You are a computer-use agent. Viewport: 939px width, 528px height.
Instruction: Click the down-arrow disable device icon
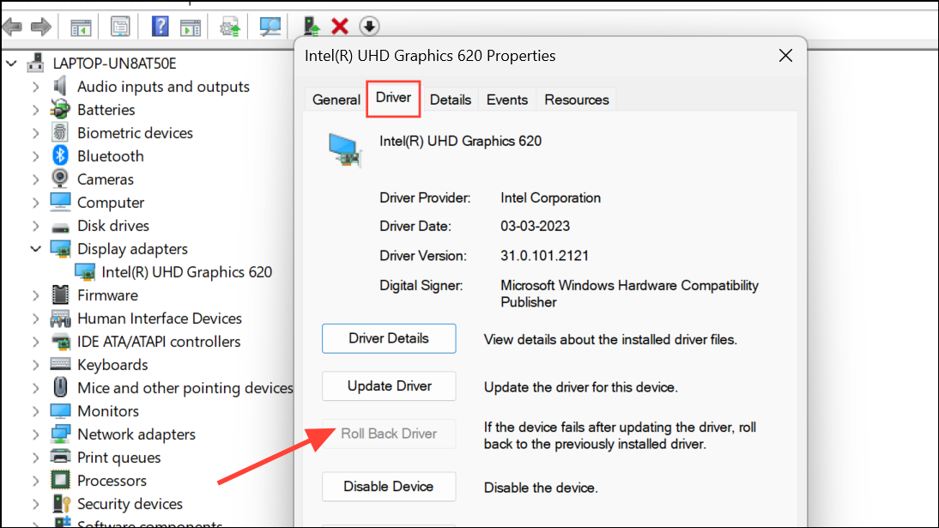[x=369, y=27]
